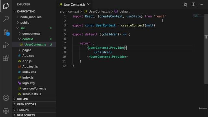Close the UserContext.js tab
The width and height of the screenshot is (208, 117).
(x=88, y=4)
